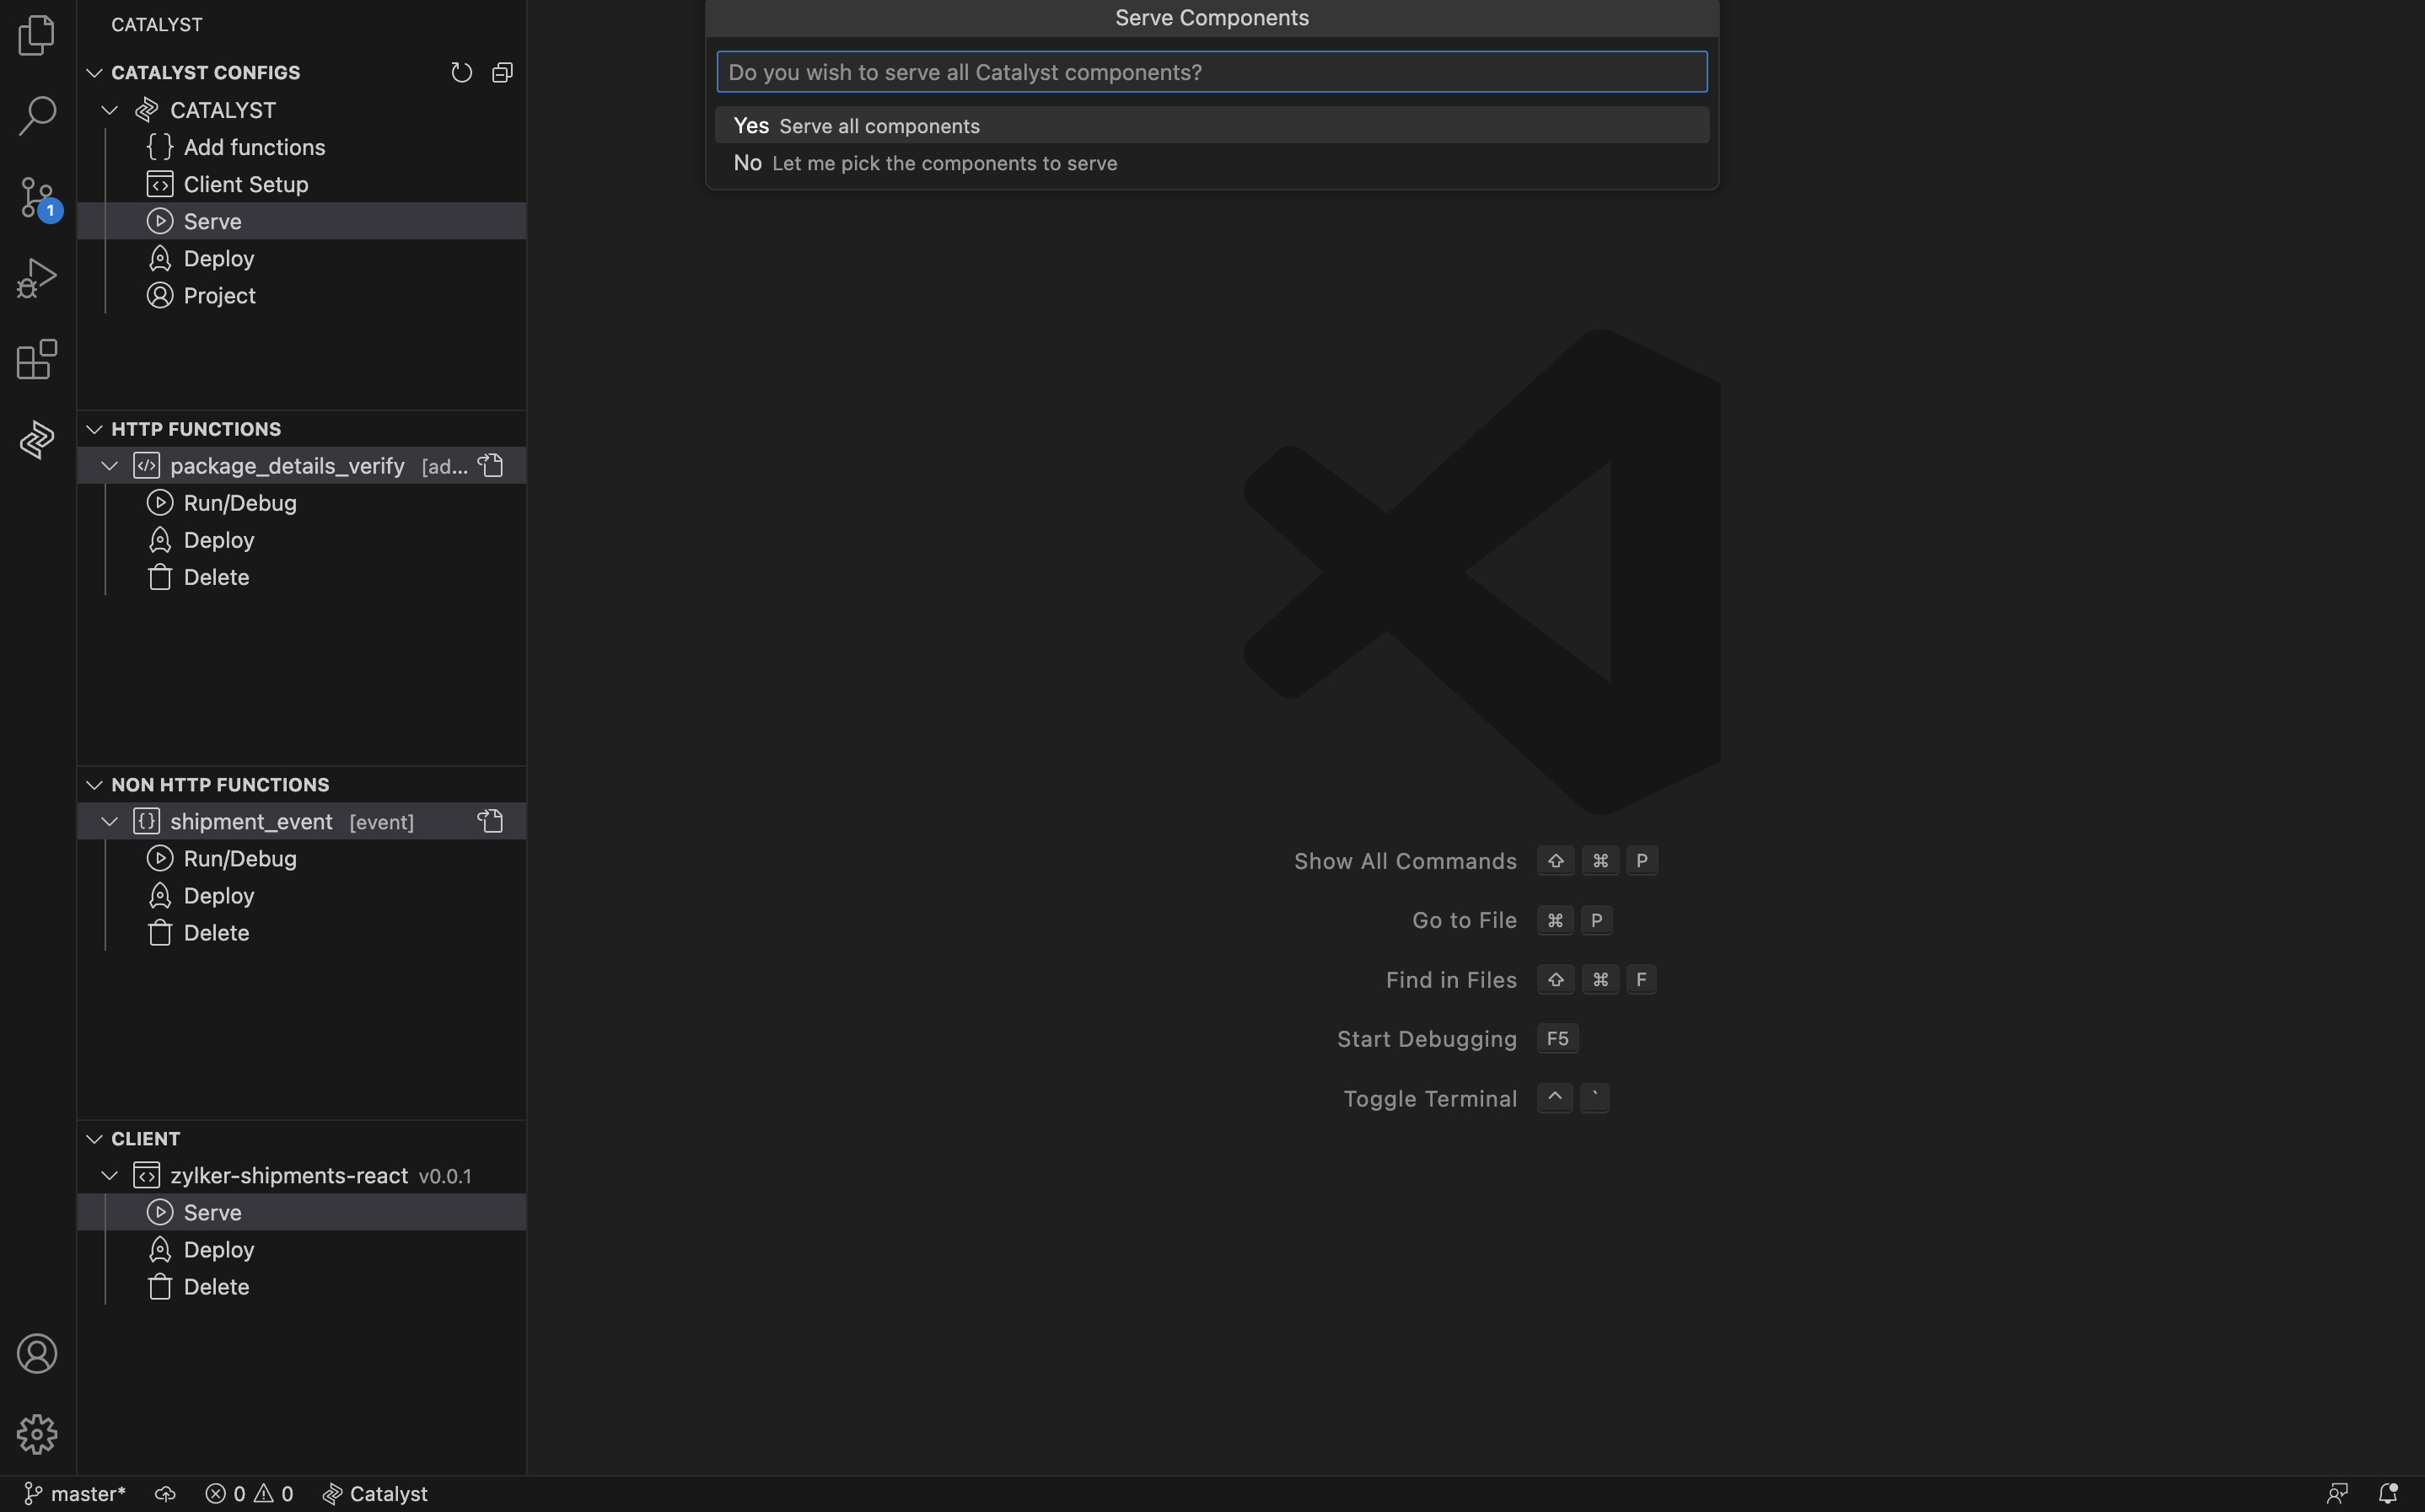Focus the Serve Components input field
This screenshot has height=1512, width=2425.
(x=1212, y=72)
